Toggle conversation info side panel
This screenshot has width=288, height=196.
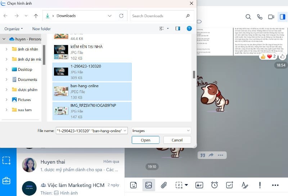(283, 17)
